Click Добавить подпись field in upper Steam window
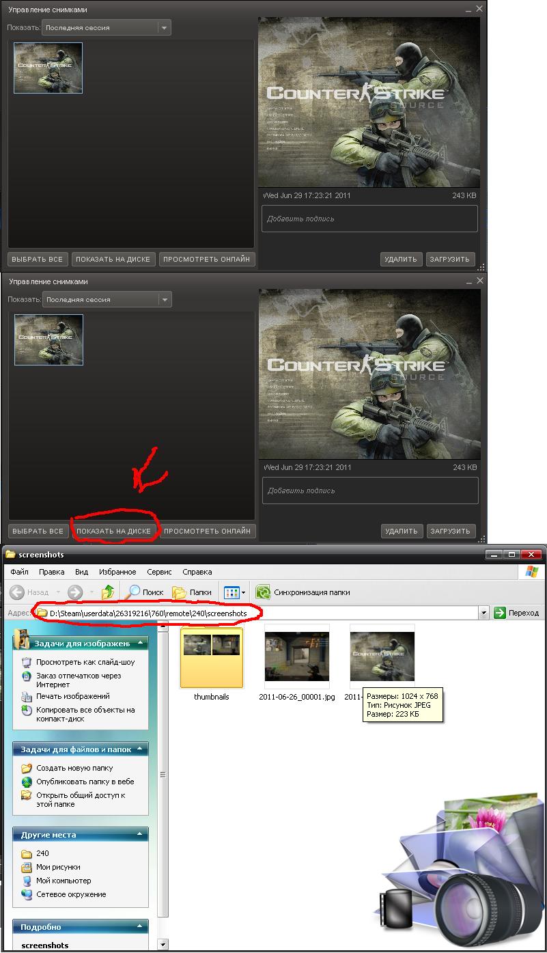Viewport: 547px width, 953px height. pos(369,219)
